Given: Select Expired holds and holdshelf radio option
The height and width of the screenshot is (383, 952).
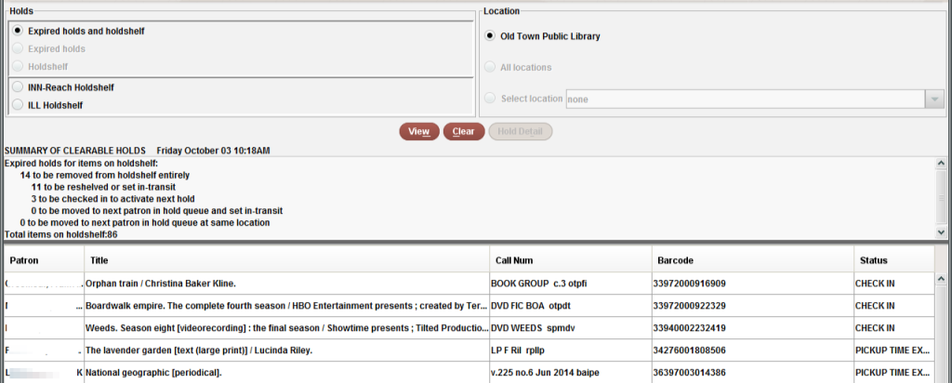Looking at the screenshot, I should click(x=18, y=31).
